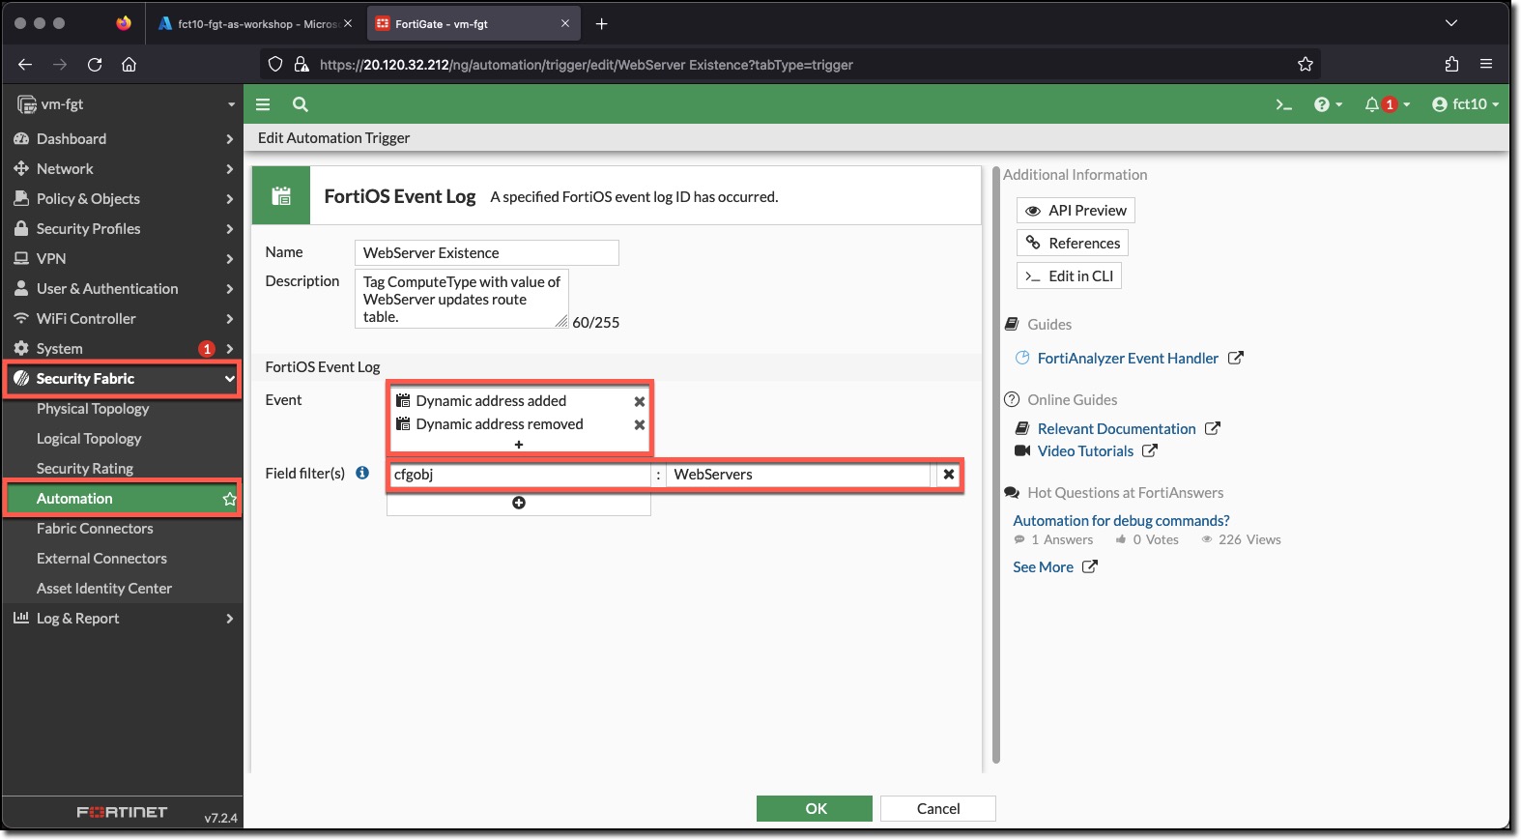Click the browser address bar URL
Image resolution: width=1521 pixels, height=840 pixels.
coord(586,65)
